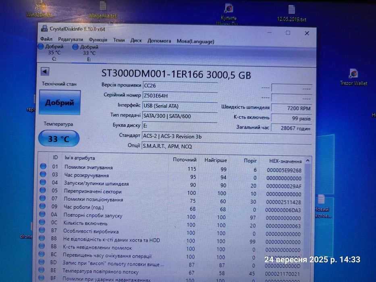Screen dimensions: 376x282
Task: Click status circle for attribute 03
Action: point(43,174)
